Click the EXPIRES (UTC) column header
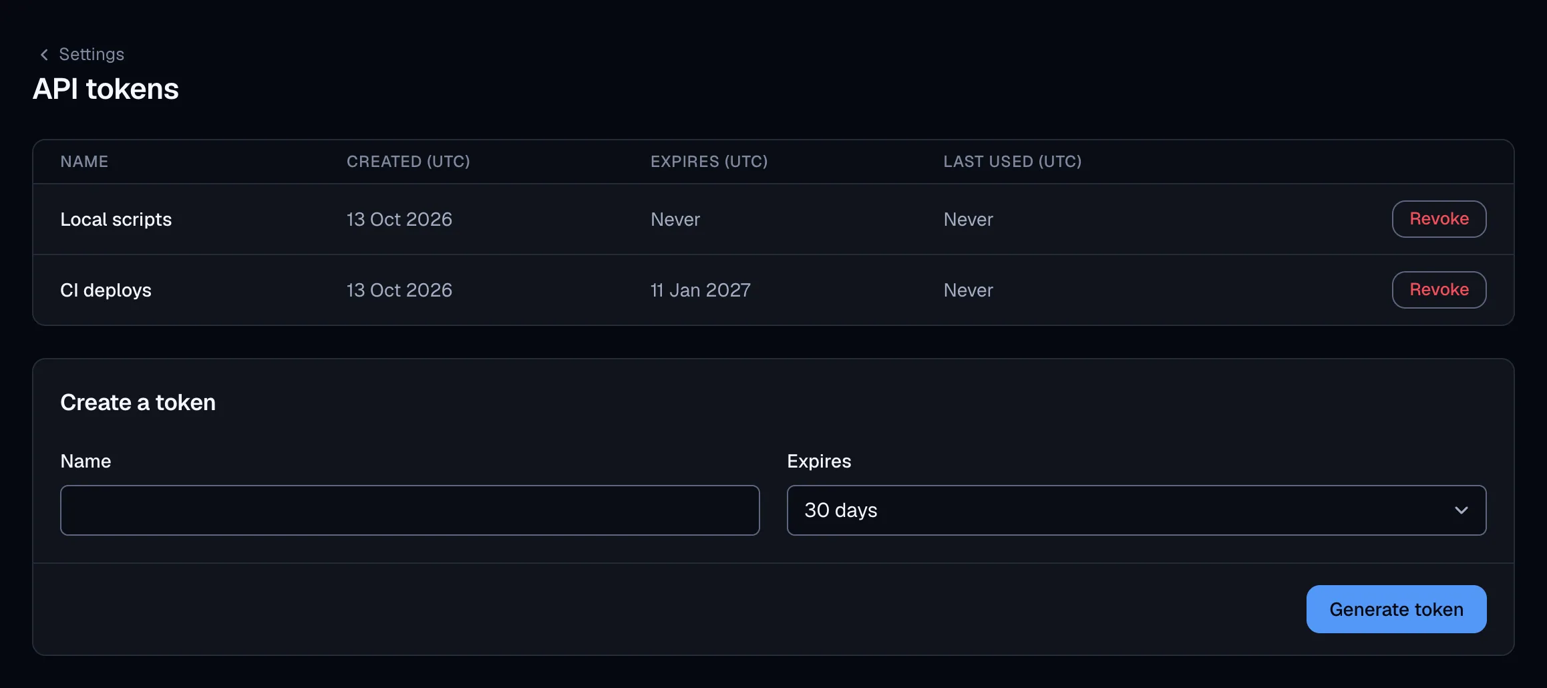 [709, 162]
